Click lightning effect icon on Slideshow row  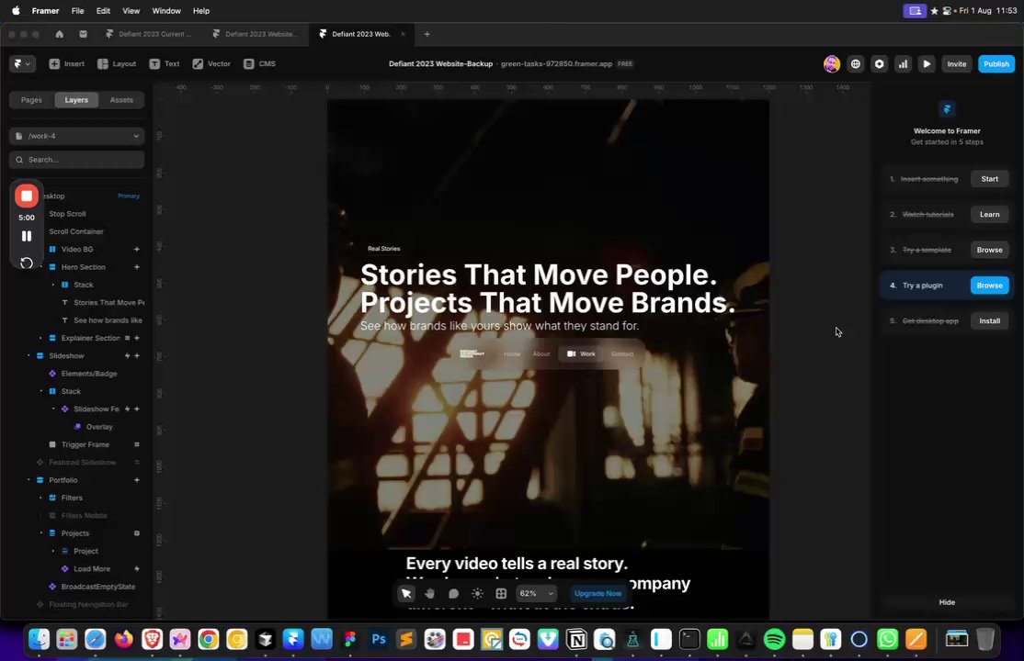click(128, 355)
